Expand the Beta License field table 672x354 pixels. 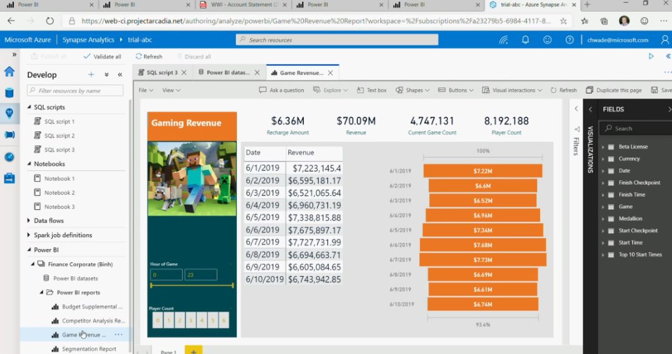pyautogui.click(x=603, y=147)
